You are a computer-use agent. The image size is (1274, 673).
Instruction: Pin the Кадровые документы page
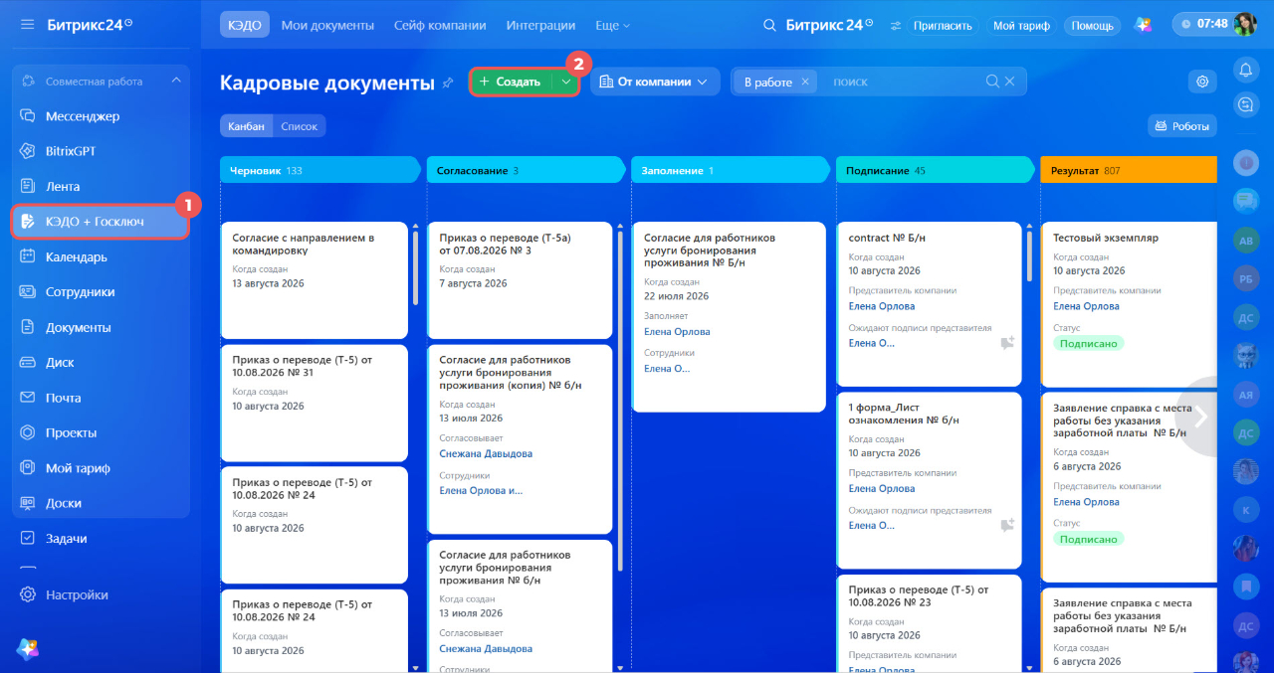click(448, 83)
